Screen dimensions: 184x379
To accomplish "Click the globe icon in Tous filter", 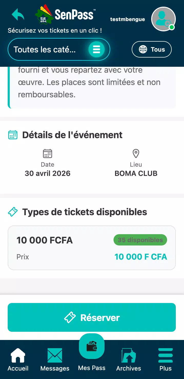I will pyautogui.click(x=143, y=49).
